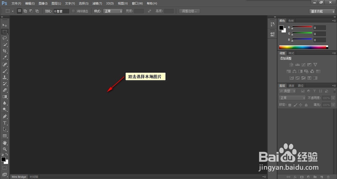Click the 调整边缘... button
The image size is (337, 179).
(x=189, y=11)
